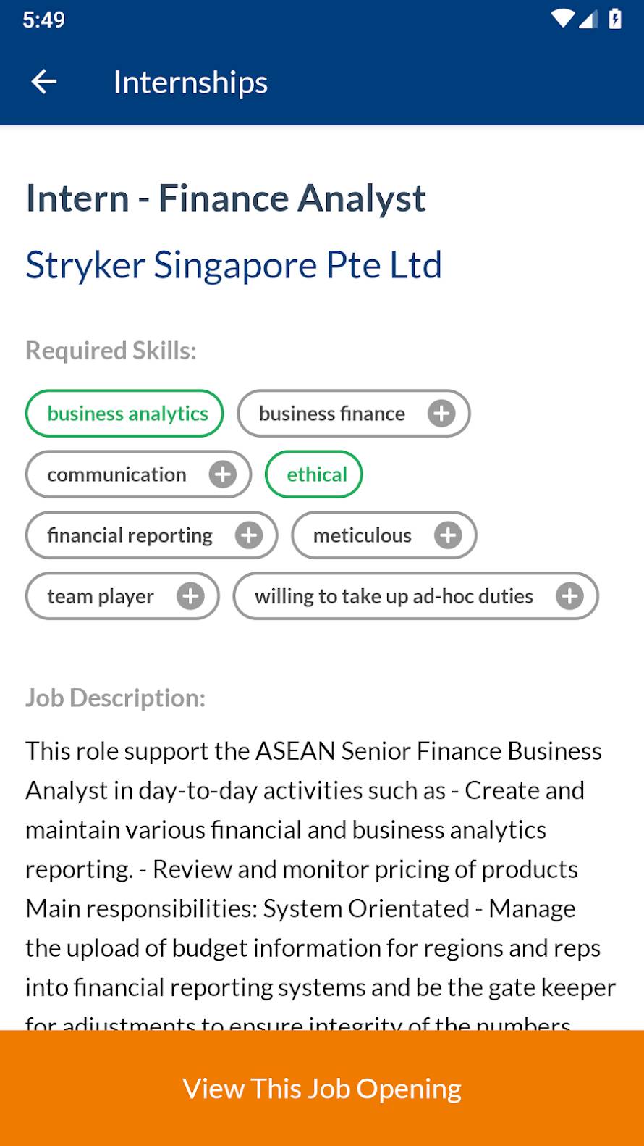
Task: Select the team player chip label
Action: tap(101, 596)
